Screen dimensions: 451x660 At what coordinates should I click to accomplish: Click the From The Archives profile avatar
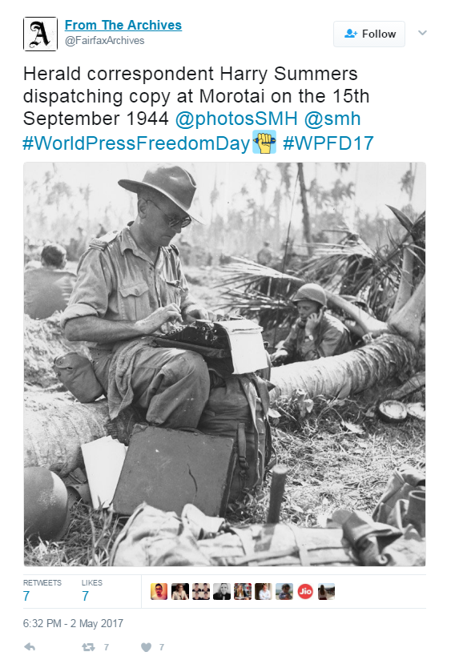pyautogui.click(x=40, y=34)
